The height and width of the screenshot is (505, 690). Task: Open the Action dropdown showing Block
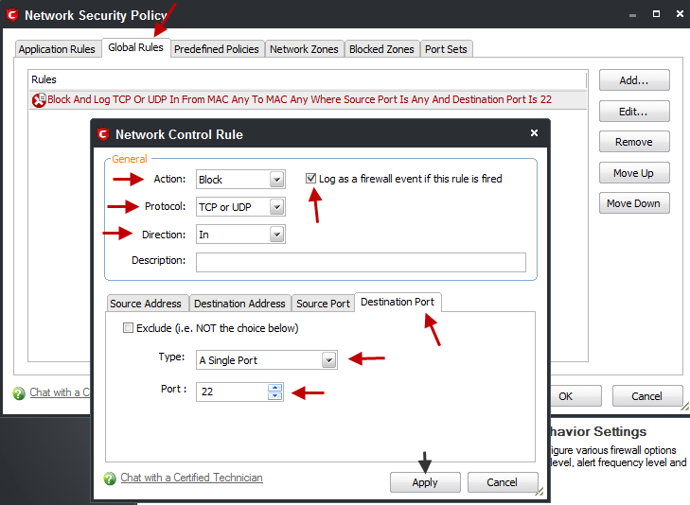[x=276, y=180]
